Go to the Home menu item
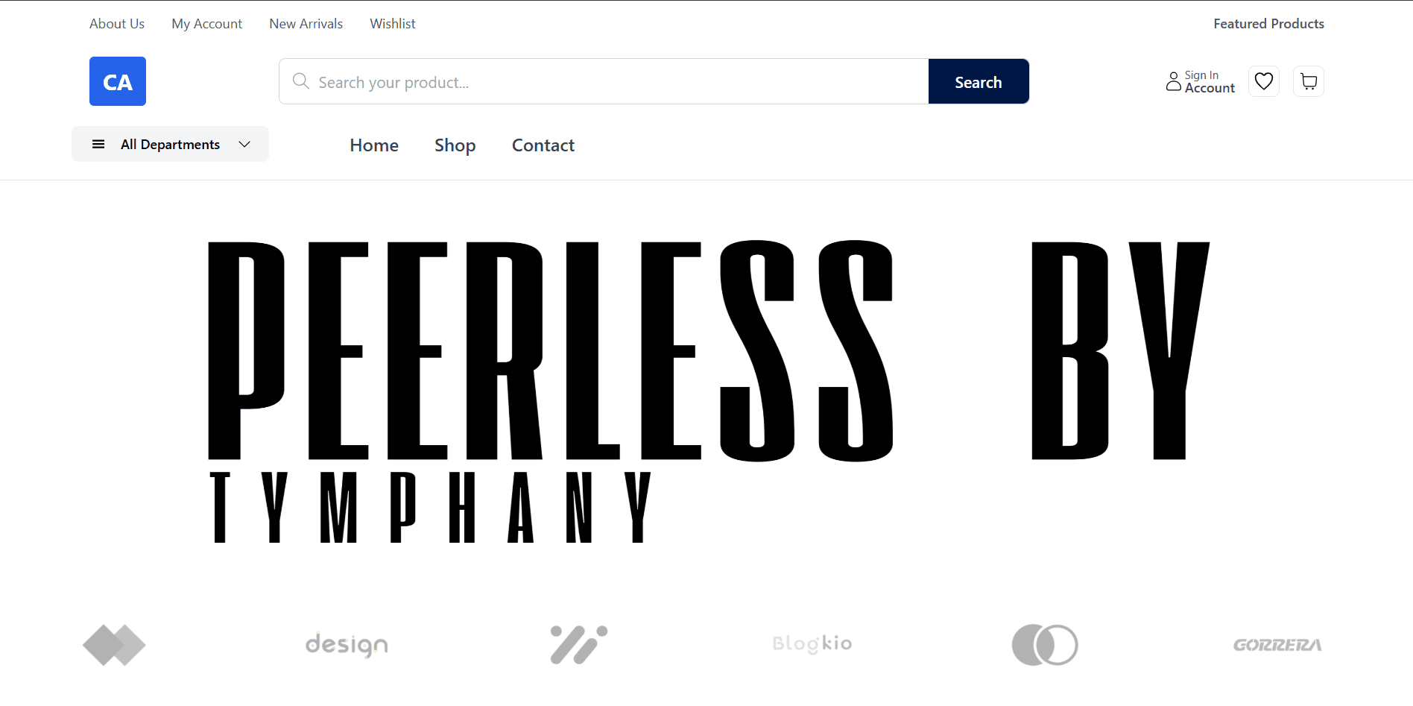 [x=374, y=145]
